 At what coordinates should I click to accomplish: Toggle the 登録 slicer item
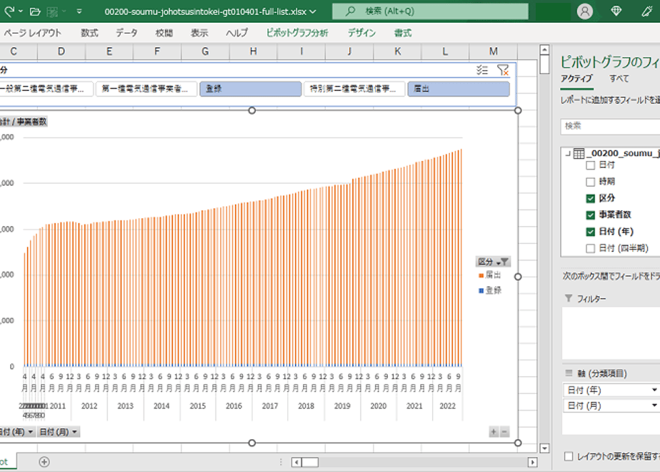coord(251,89)
